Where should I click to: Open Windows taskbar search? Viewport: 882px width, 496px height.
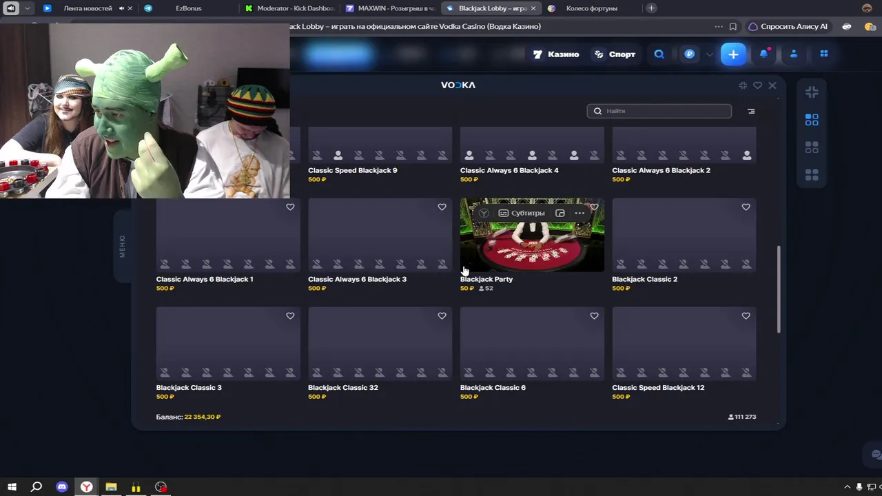(x=37, y=487)
